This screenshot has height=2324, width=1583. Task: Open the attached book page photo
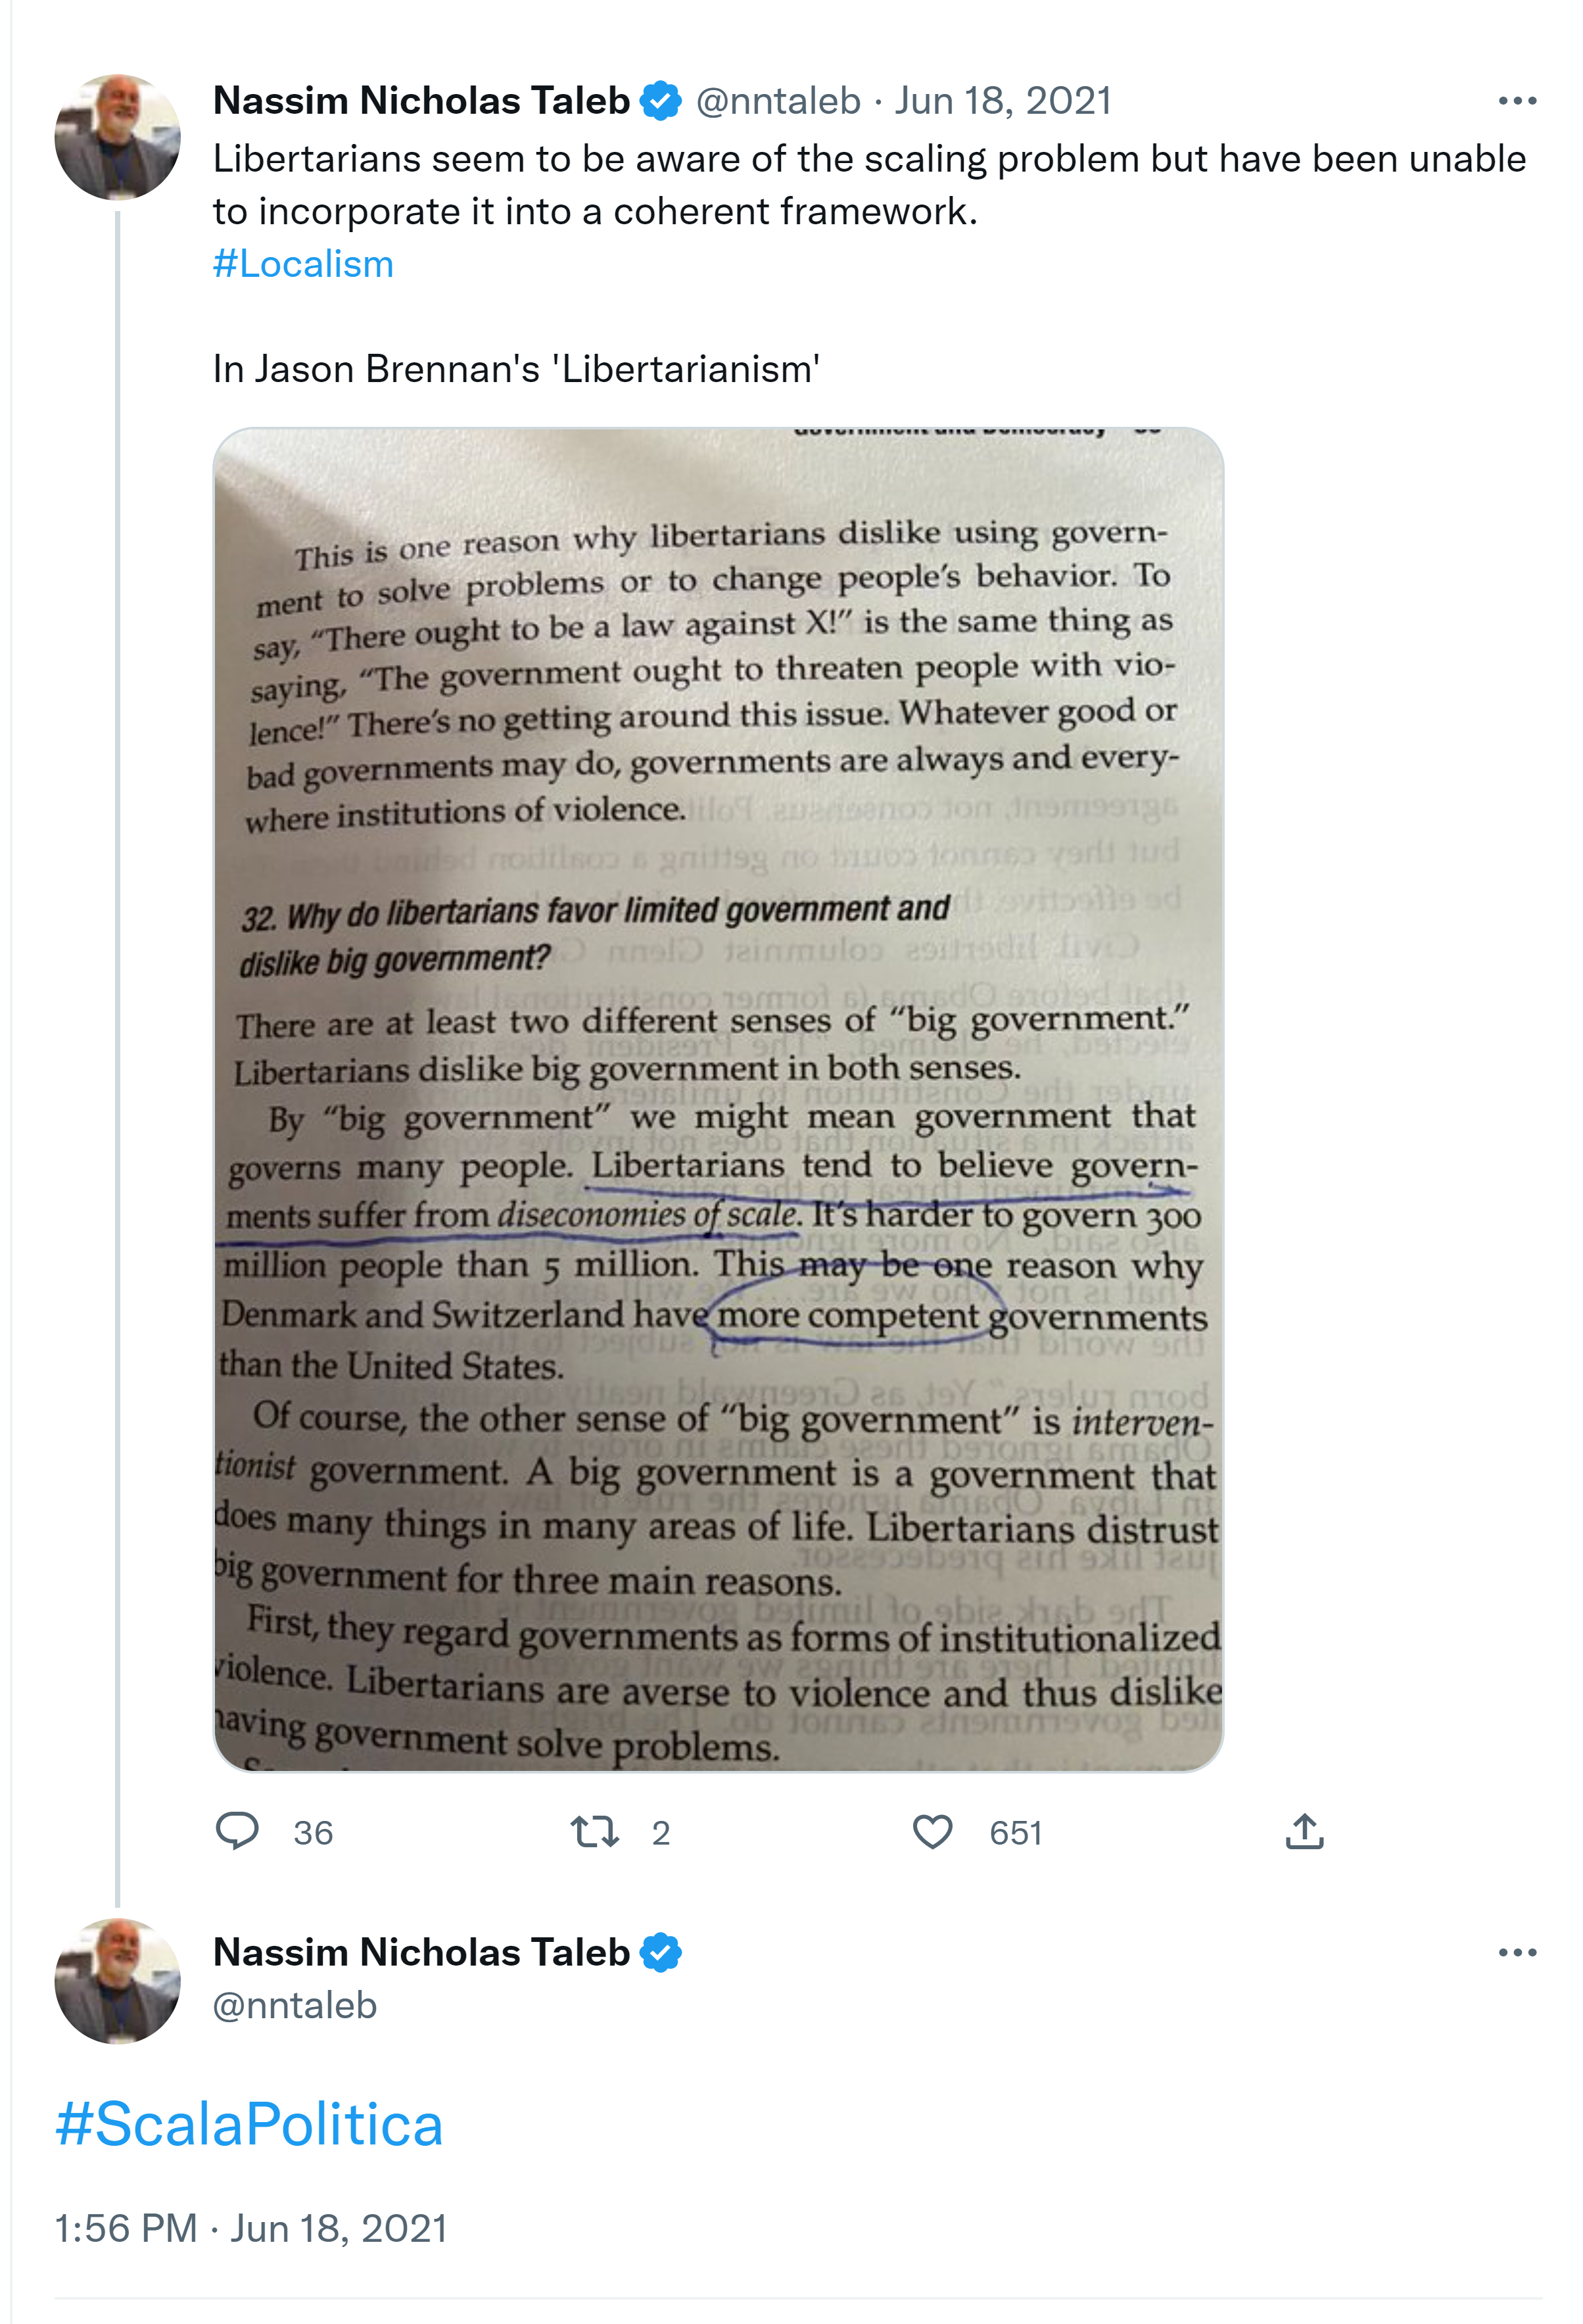click(718, 1100)
